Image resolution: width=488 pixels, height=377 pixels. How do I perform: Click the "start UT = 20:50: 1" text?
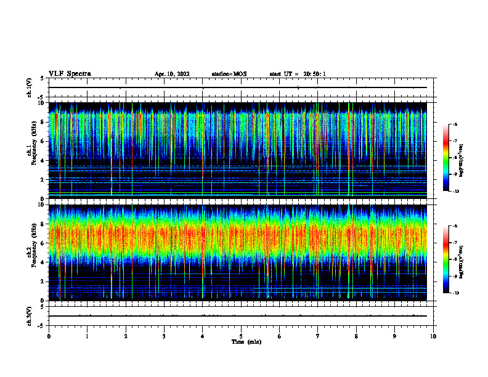[x=298, y=74]
